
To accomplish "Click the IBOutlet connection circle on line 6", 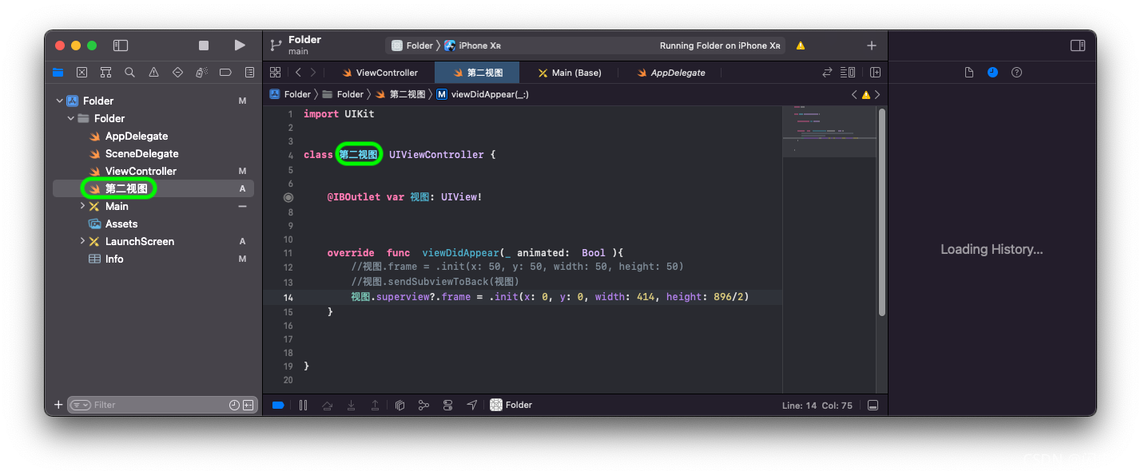I will click(288, 197).
